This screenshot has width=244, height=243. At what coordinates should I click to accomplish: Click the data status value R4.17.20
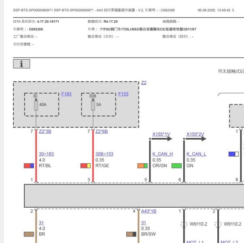tap(110, 22)
